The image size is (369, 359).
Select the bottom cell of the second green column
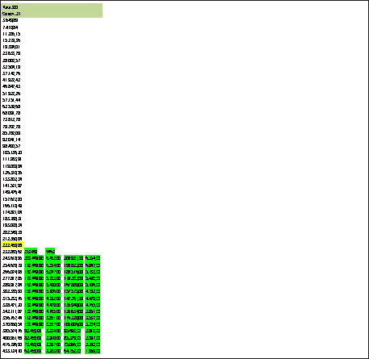[x=53, y=351]
